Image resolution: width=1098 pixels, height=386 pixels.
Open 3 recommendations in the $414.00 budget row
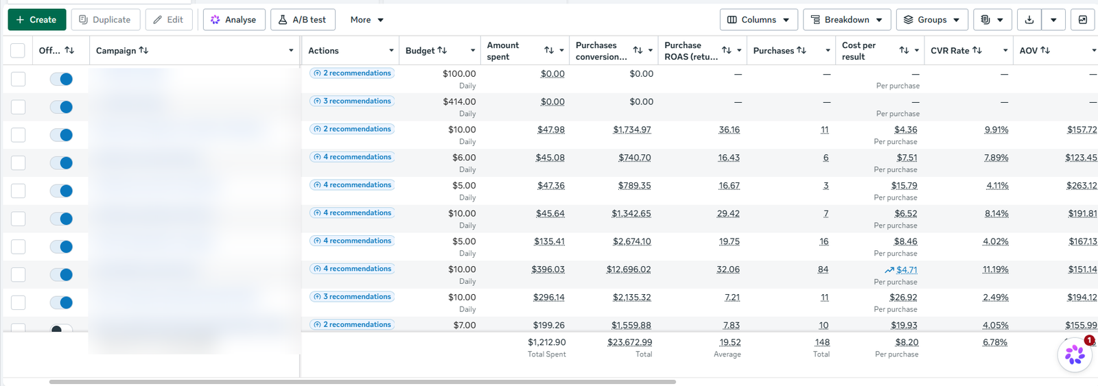(352, 101)
